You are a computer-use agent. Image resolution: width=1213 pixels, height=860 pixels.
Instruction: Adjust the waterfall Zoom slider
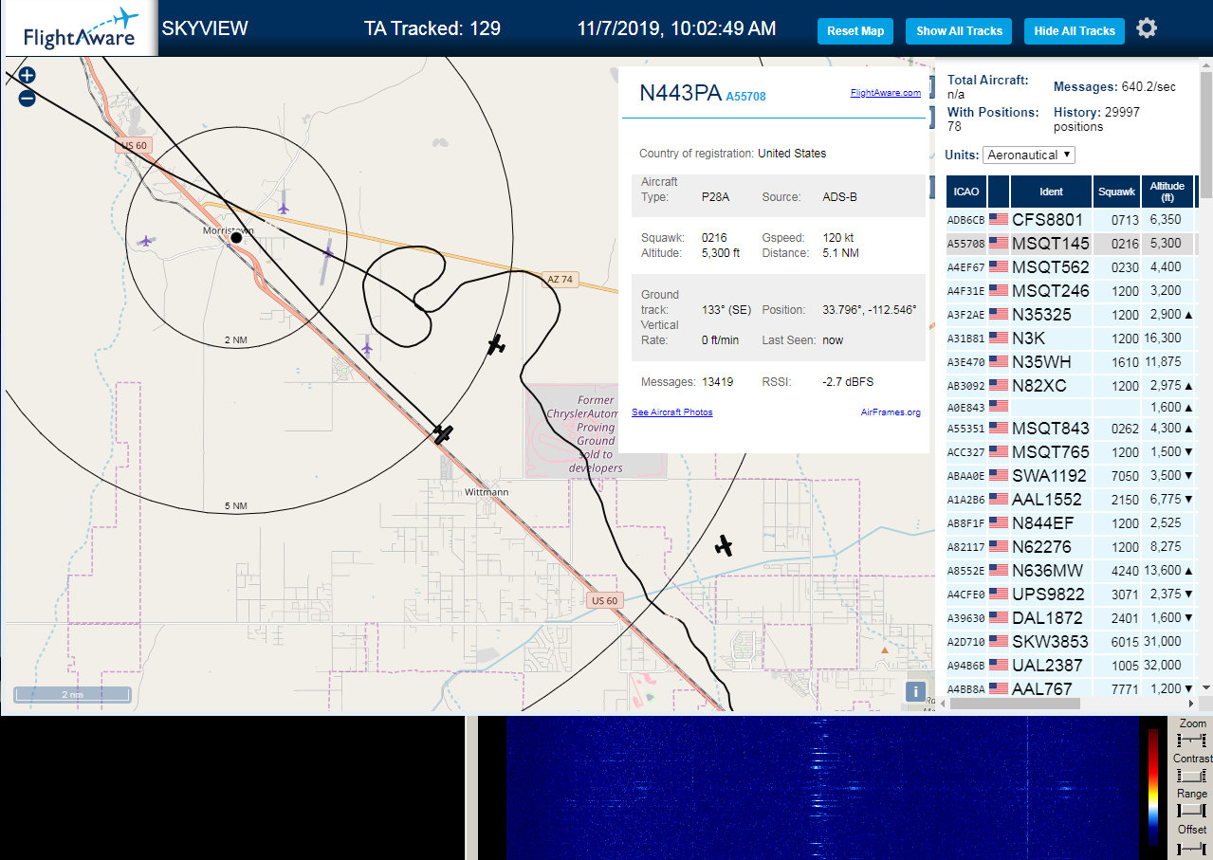tap(1191, 740)
